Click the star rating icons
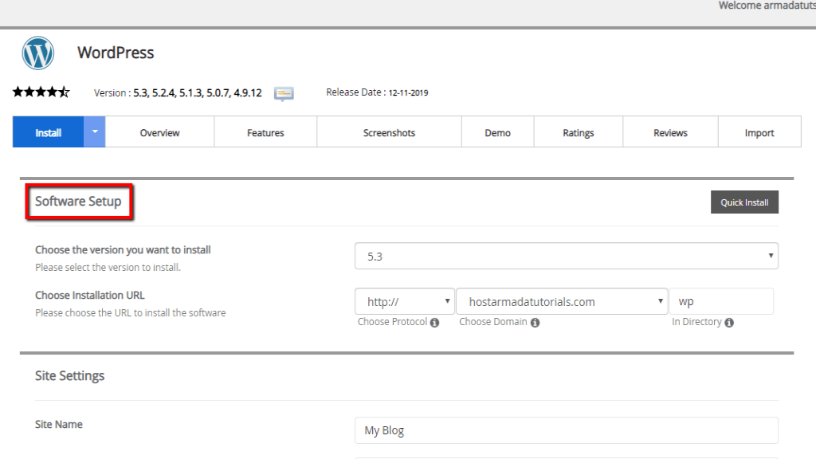The width and height of the screenshot is (816, 459). point(41,92)
